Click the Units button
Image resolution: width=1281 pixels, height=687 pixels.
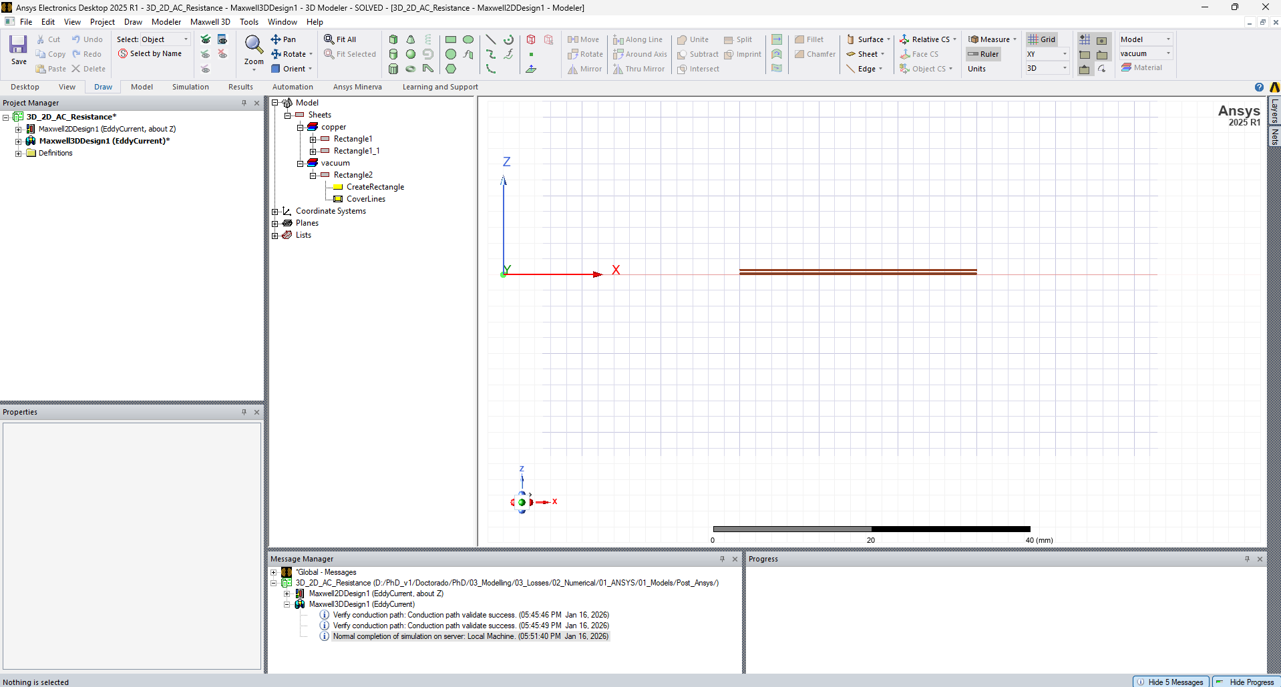point(976,69)
